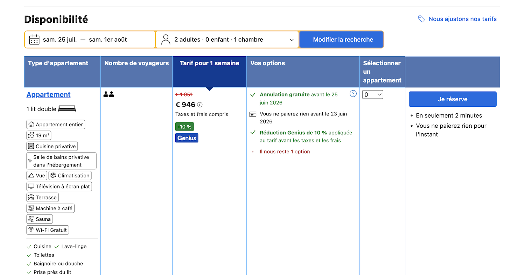Click the tag icon near Nous ajustons nos tarifs
Screen dimensions: 525x275
click(x=421, y=19)
